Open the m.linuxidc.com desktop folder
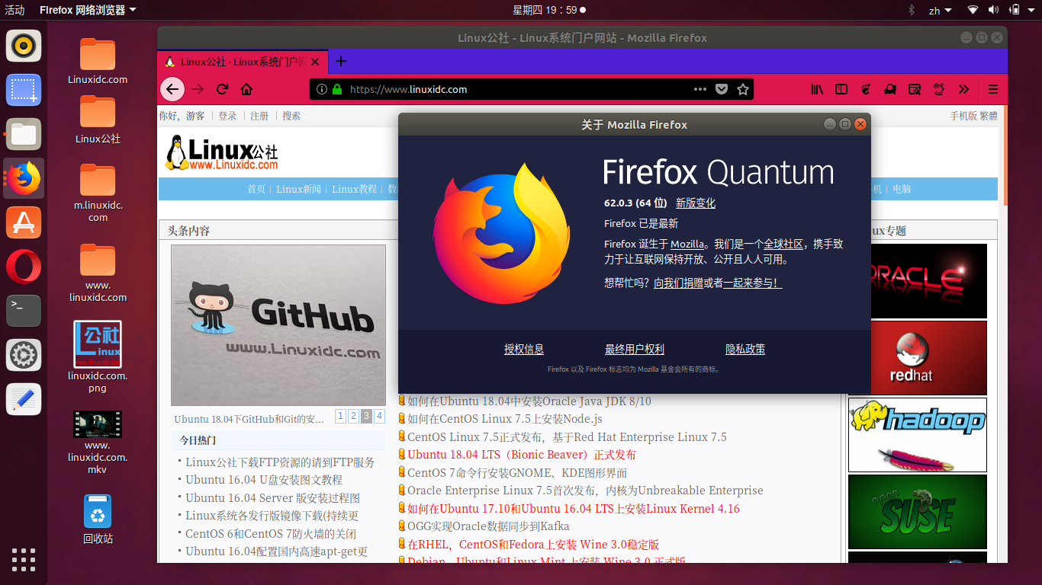Viewport: 1042px width, 585px height. (98, 193)
